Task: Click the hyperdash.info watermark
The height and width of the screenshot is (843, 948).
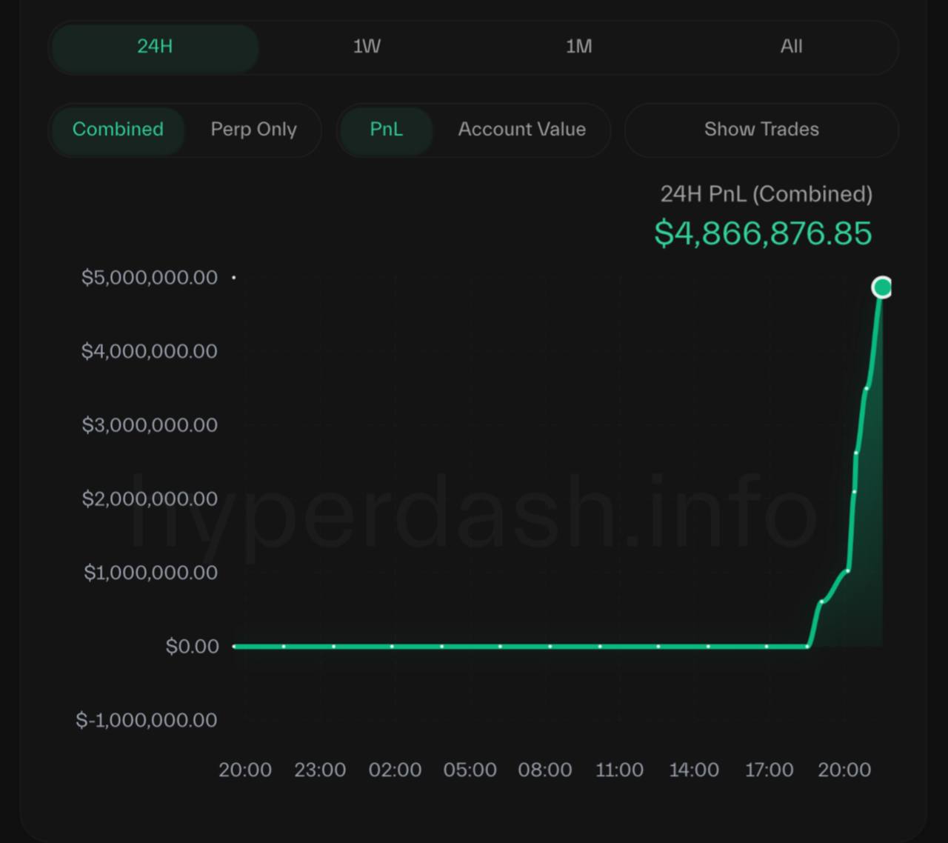Action: tap(474, 511)
